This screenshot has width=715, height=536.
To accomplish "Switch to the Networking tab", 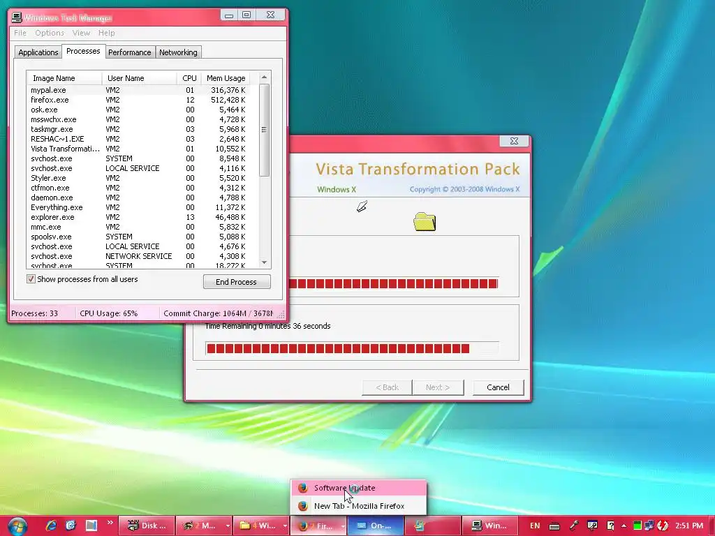I will 178,52.
